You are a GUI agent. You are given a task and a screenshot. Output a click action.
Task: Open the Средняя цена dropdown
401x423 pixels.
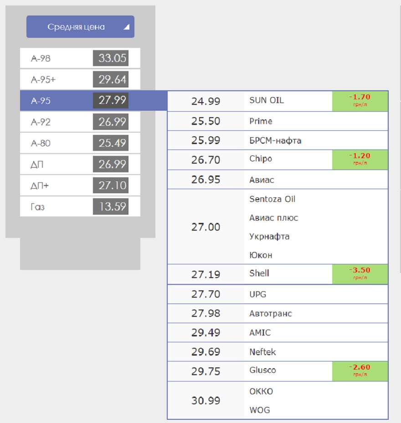coord(80,27)
